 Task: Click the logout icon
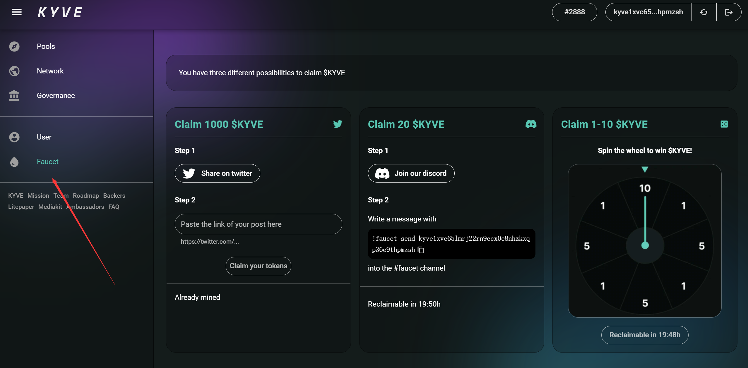tap(728, 12)
